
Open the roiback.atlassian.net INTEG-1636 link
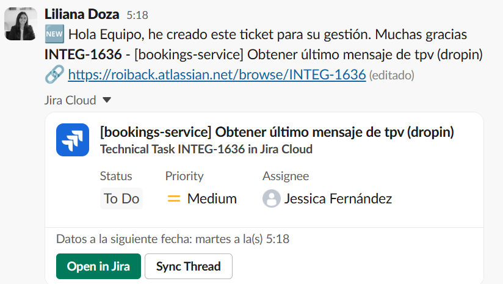pyautogui.click(x=217, y=75)
